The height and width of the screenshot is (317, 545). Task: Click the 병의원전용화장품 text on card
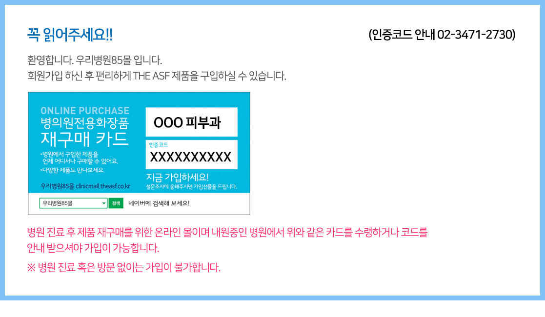[84, 123]
